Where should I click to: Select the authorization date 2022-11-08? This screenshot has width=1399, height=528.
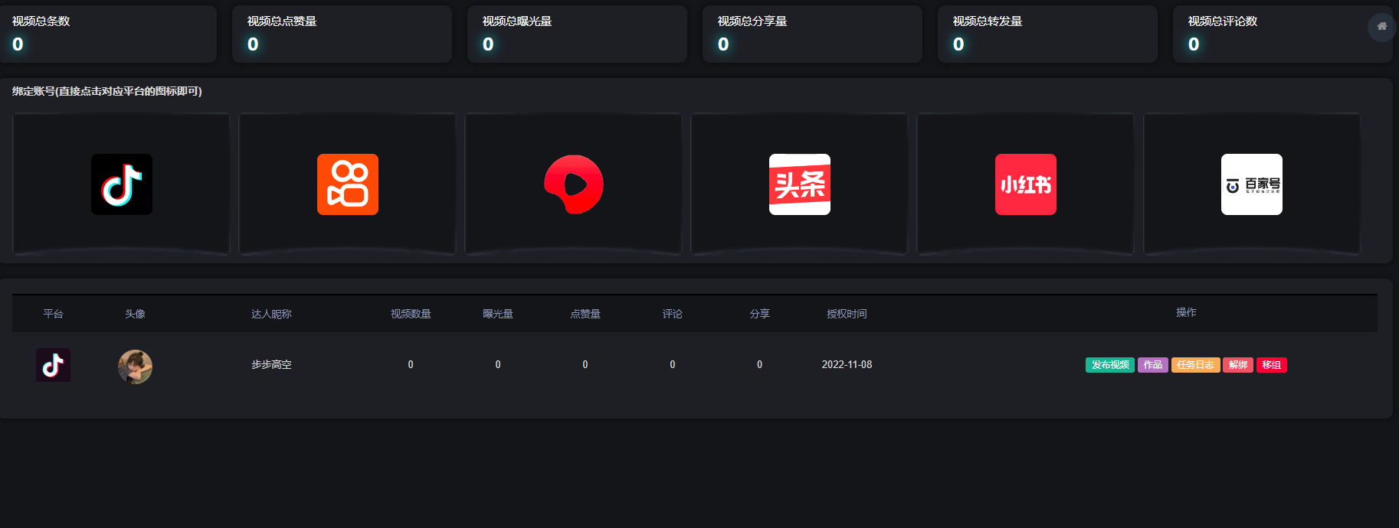847,365
